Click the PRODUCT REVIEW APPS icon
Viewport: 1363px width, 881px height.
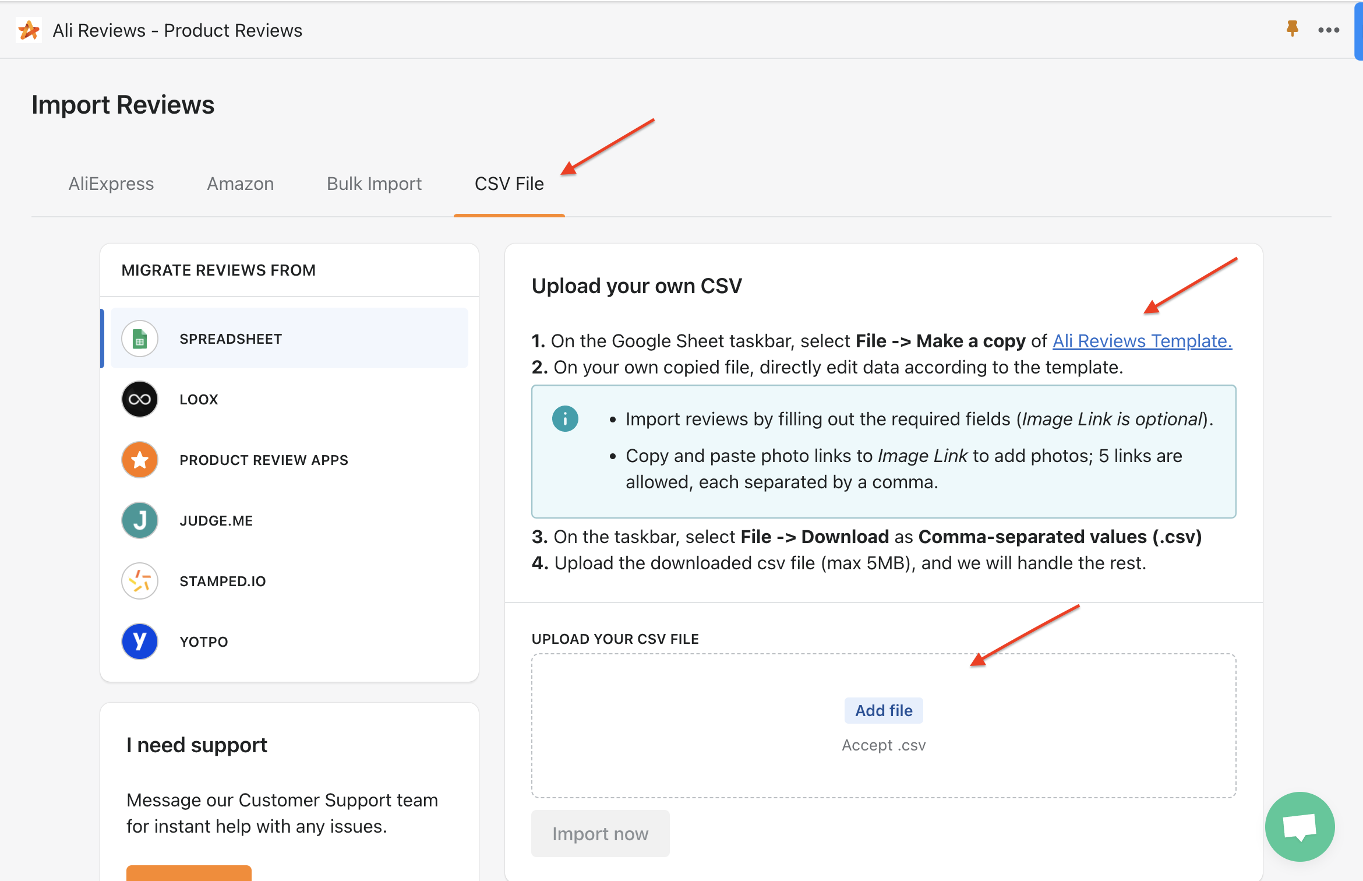pyautogui.click(x=140, y=459)
